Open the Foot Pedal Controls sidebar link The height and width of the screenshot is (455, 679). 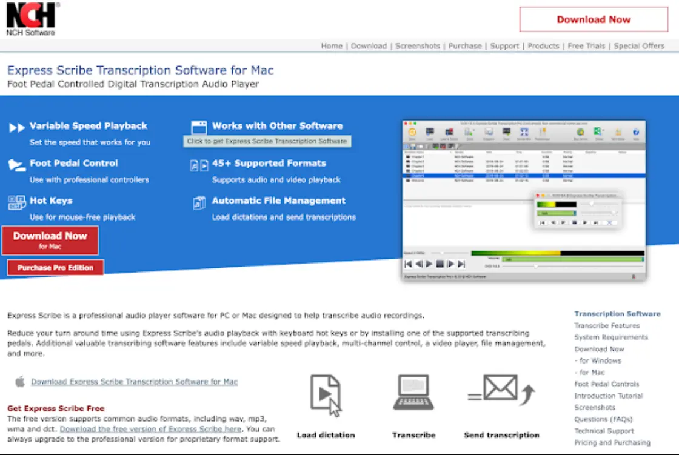607,384
